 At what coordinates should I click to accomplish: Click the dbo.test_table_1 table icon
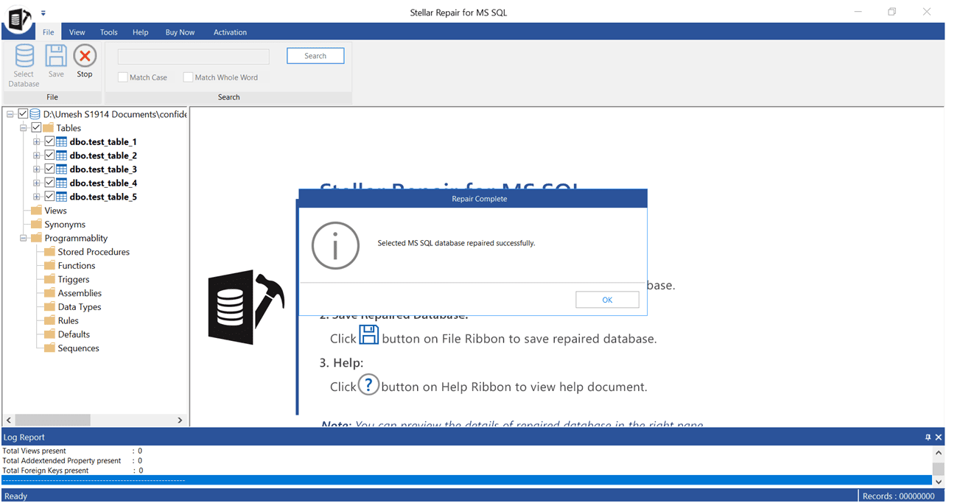coord(62,141)
